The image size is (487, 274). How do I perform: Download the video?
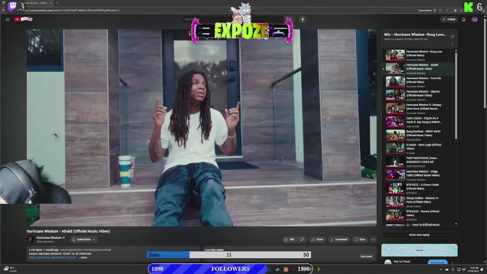coord(339,239)
